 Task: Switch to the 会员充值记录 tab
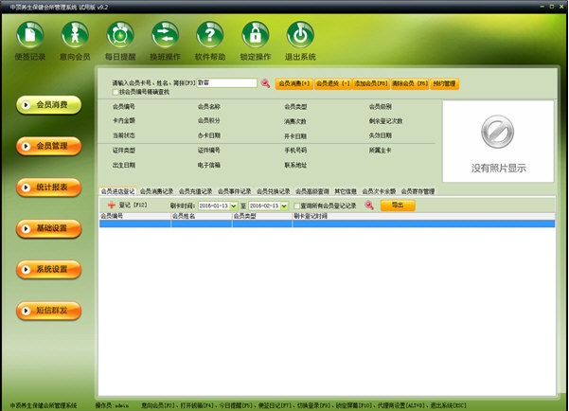(x=196, y=191)
